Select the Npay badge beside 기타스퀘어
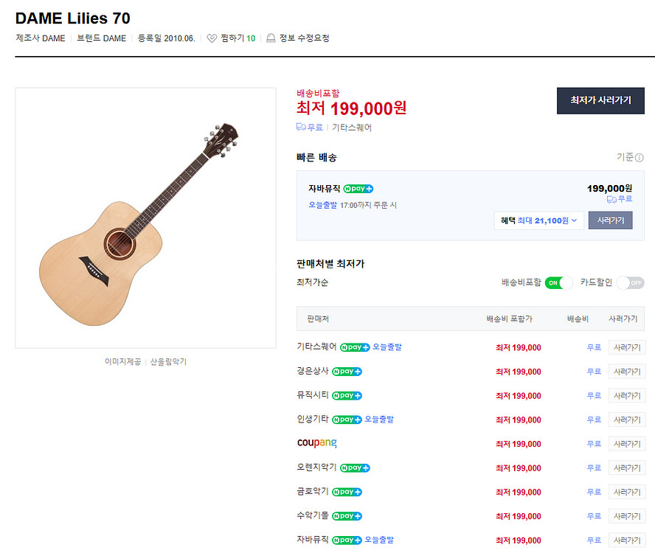The image size is (655, 553). tap(354, 347)
